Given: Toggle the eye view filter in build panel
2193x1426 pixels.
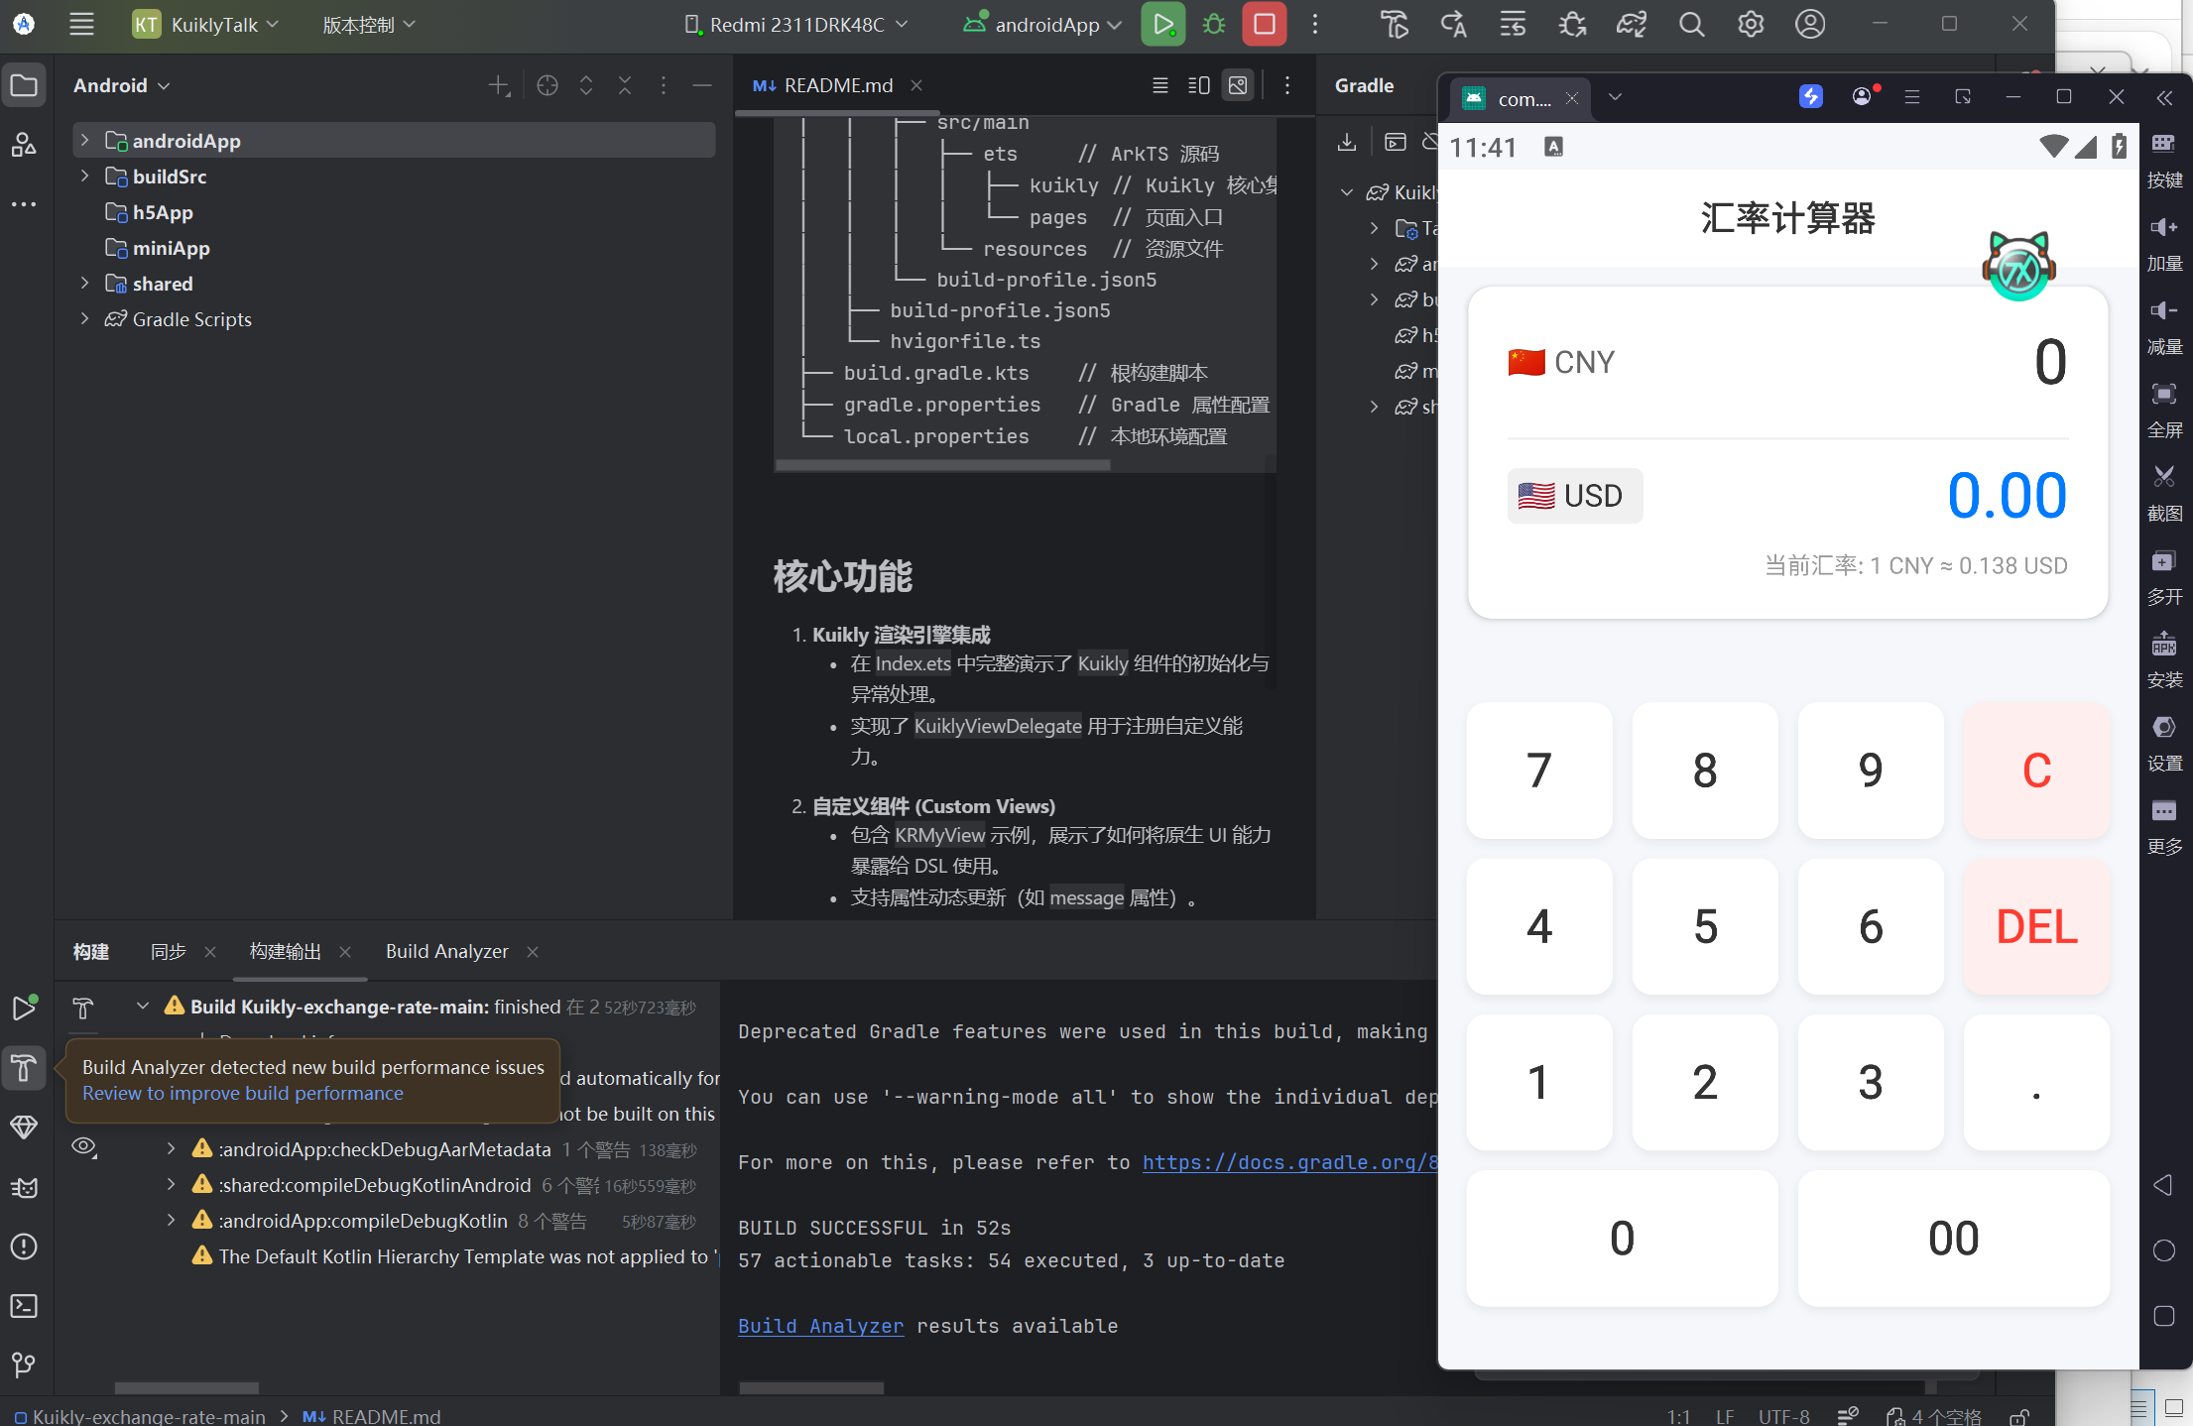Looking at the screenshot, I should pos(84,1147).
